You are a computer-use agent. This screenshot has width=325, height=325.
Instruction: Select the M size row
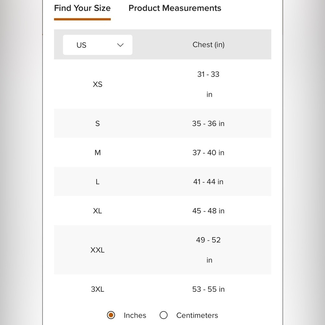tap(162, 152)
